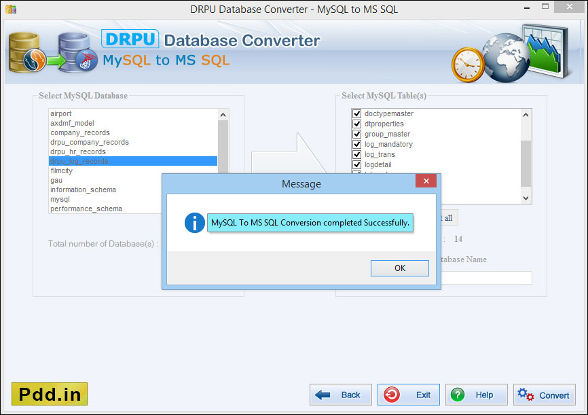Uncheck the log_mandatory table checkbox
588x415 pixels.
[x=357, y=144]
